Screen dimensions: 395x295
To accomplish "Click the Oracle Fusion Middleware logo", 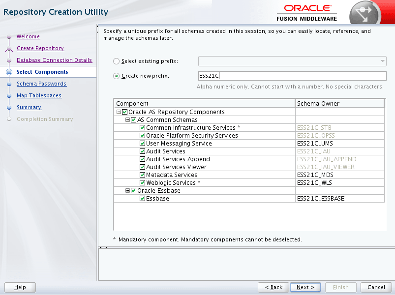I will point(306,13).
